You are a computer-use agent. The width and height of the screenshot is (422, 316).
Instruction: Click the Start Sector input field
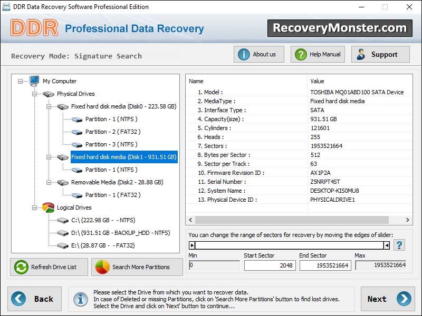pyautogui.click(x=270, y=265)
